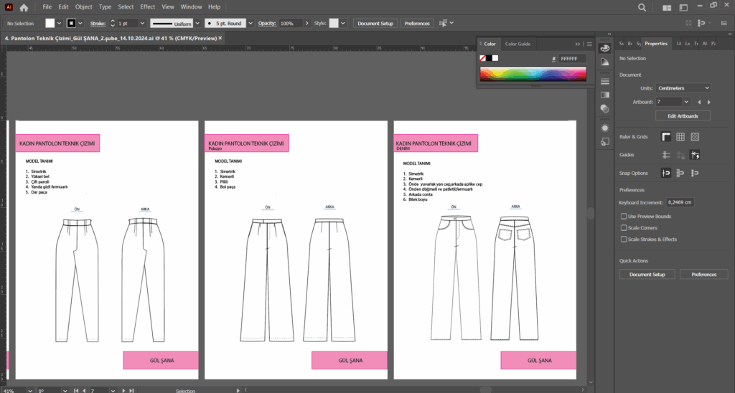
Task: Click the next artboard arrow in Properties
Action: point(709,102)
